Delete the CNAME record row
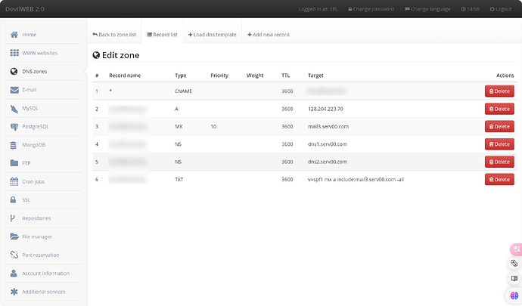Viewport: 522px width, 306px height. 499,91
